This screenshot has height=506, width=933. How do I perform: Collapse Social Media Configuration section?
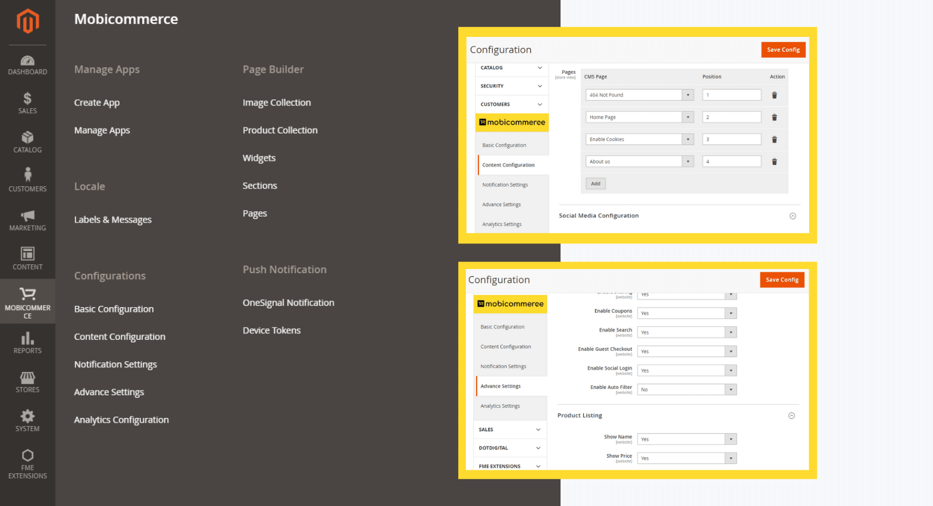coord(793,216)
